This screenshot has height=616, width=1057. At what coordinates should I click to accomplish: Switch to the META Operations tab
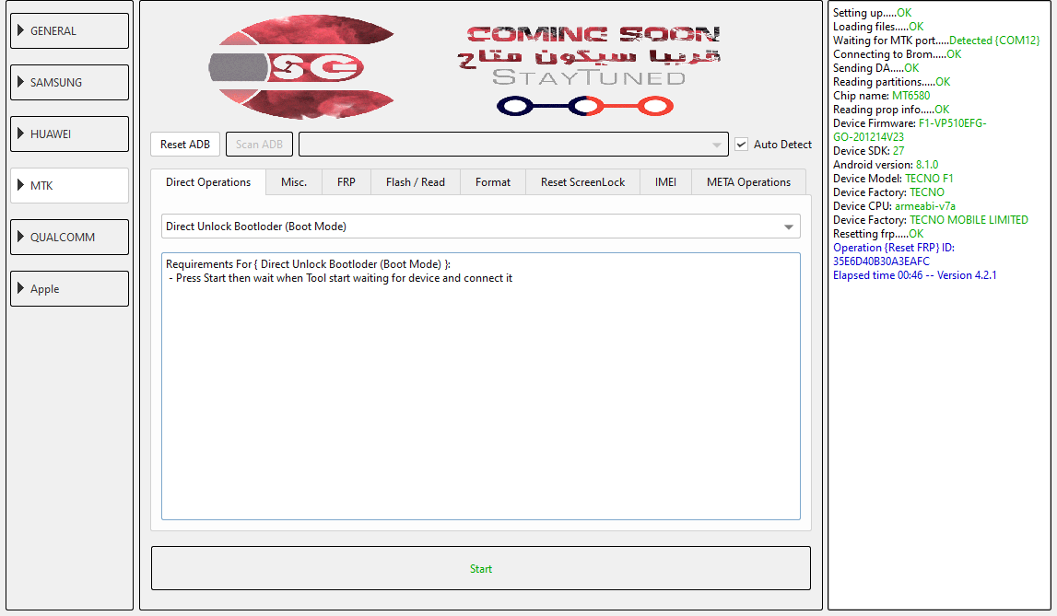pyautogui.click(x=748, y=182)
